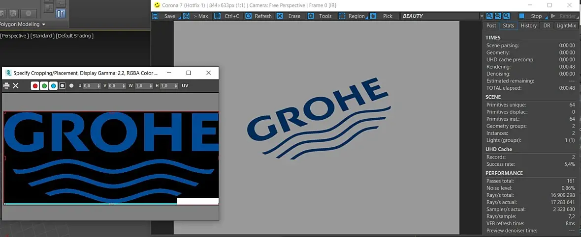Toggle the red channel display
581x237 pixels.
[x=35, y=86]
